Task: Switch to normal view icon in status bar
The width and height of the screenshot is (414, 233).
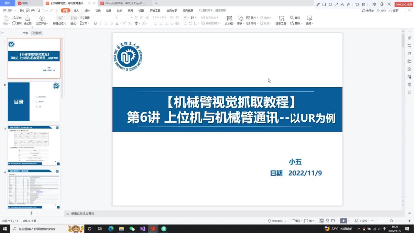Action: click(321, 221)
